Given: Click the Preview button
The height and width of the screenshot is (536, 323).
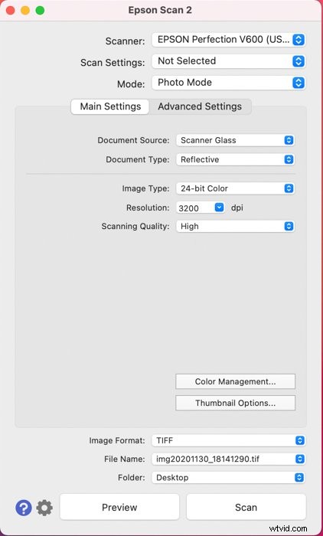Looking at the screenshot, I should coord(119,507).
